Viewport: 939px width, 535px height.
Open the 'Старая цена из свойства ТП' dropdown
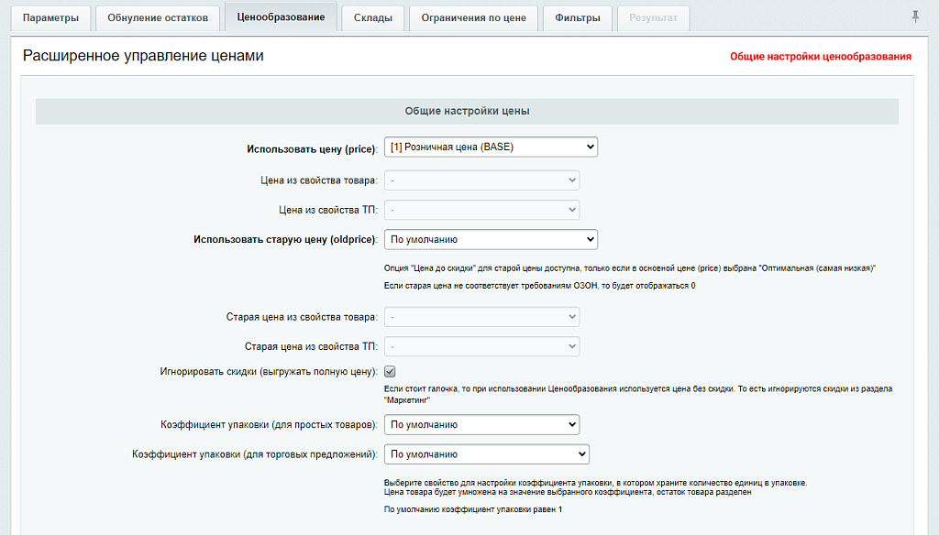[x=481, y=347]
